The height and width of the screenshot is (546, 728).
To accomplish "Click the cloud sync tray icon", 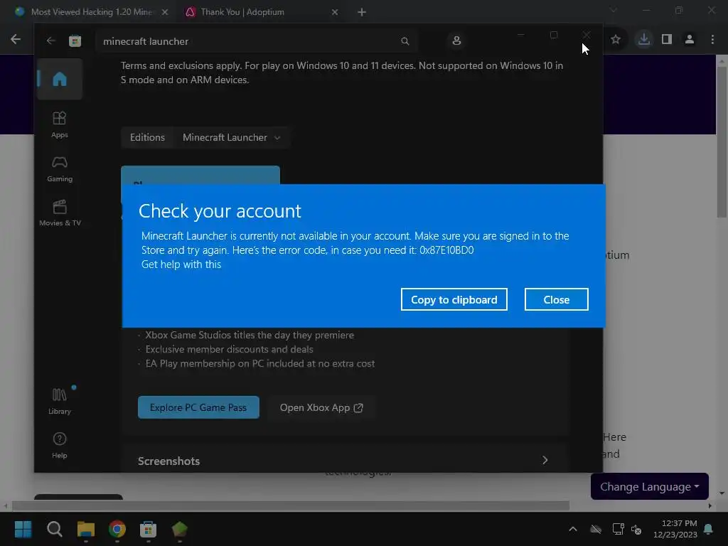I will click(596, 529).
